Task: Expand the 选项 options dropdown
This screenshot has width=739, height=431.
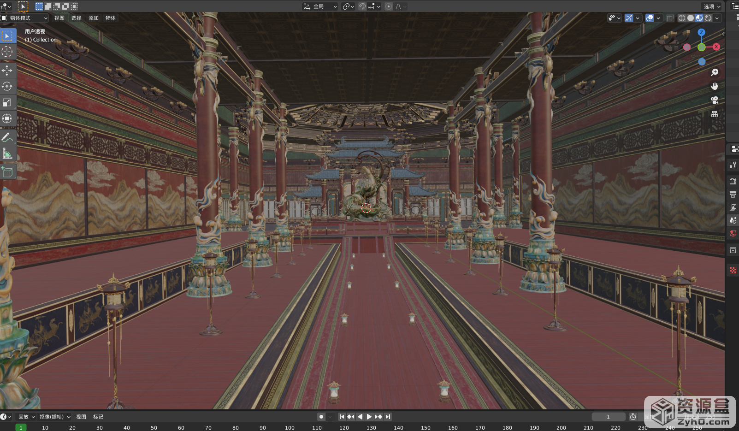Action: [x=712, y=6]
